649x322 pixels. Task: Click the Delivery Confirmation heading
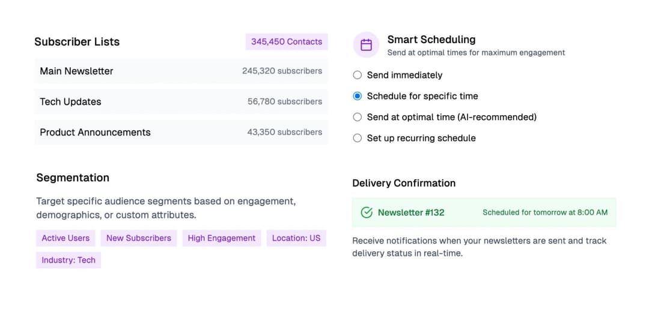tap(404, 183)
